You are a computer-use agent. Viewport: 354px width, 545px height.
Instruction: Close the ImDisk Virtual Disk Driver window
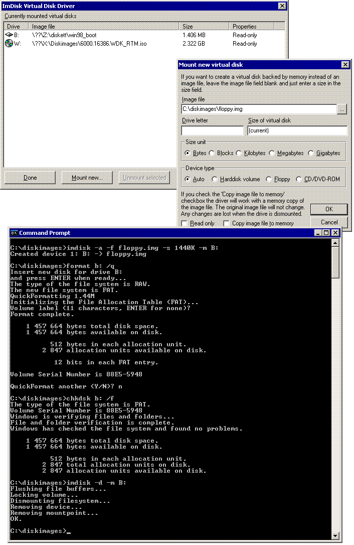[282, 6]
